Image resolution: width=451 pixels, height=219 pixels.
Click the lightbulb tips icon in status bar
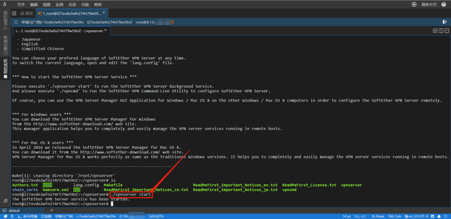click(x=446, y=216)
